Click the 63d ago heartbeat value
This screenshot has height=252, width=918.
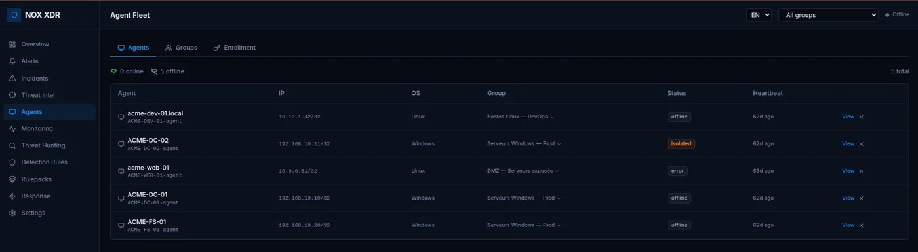763,171
